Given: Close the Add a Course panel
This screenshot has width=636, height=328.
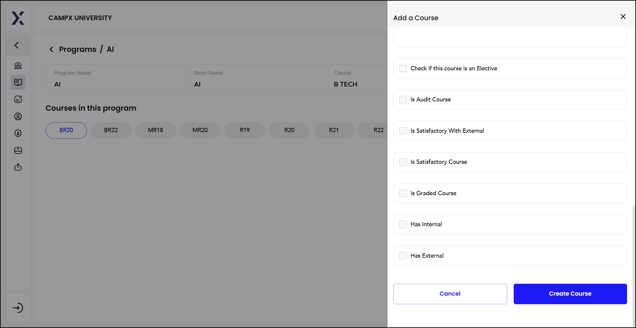Looking at the screenshot, I should (x=623, y=17).
